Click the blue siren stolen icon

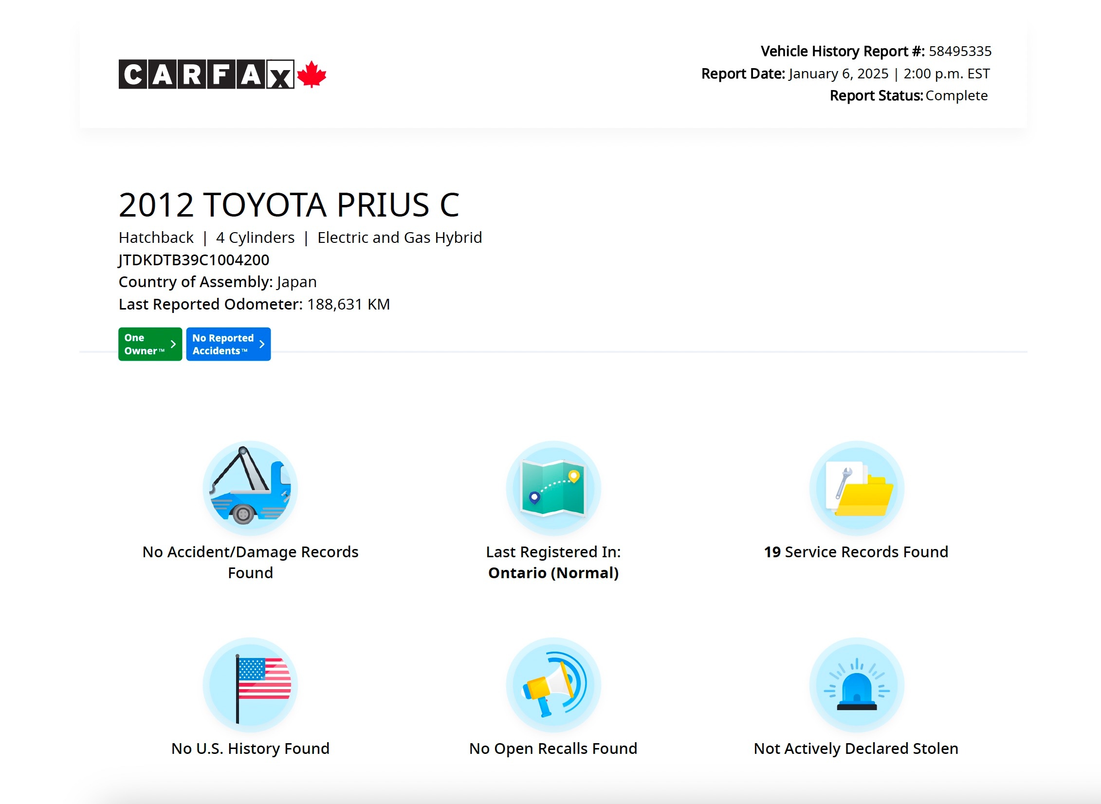[857, 685]
